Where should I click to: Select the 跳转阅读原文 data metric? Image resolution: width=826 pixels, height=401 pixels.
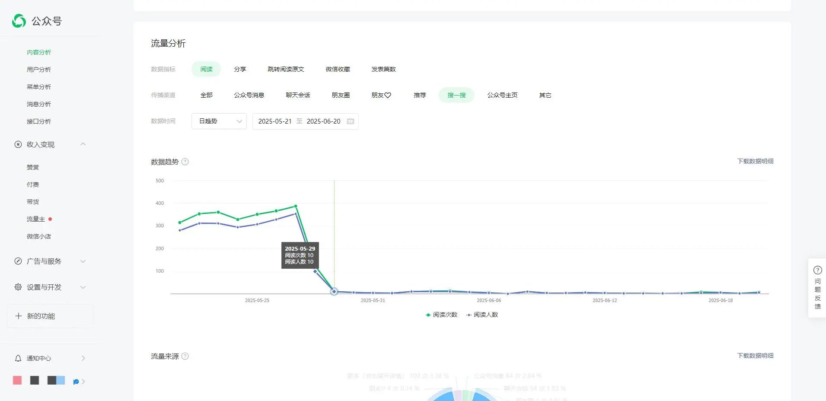(x=286, y=69)
